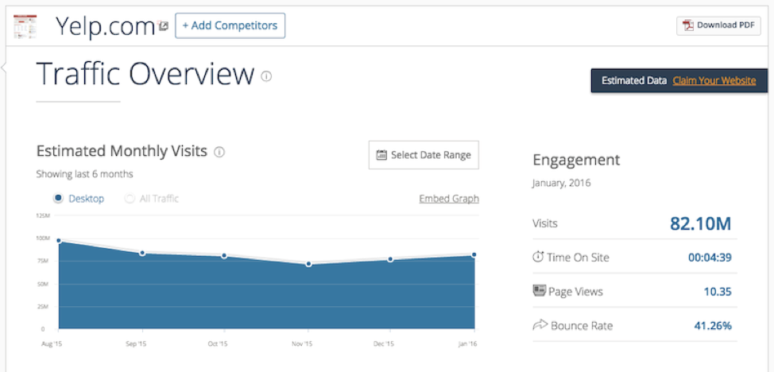Follow the Claim Your Website link

714,80
